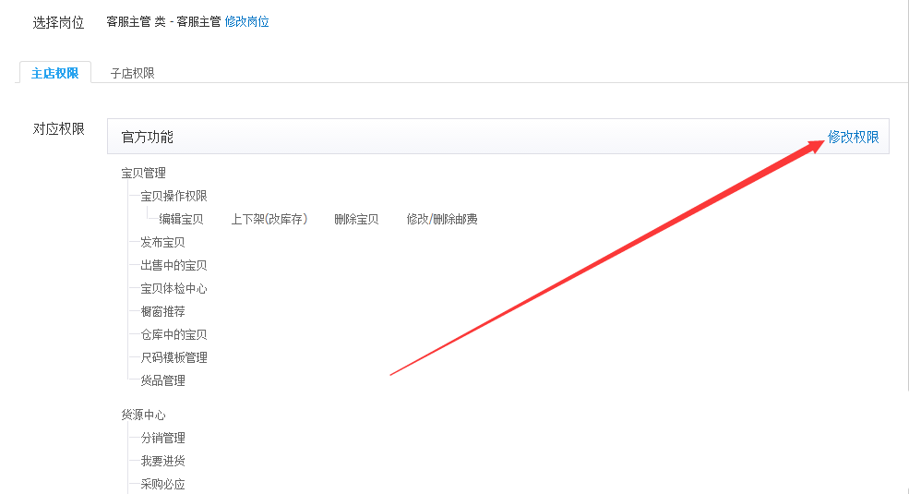Select the 我要进货 tree item
This screenshot has width=909, height=494.
click(163, 462)
